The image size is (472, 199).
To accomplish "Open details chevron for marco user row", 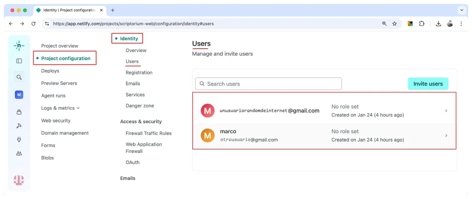I will pyautogui.click(x=446, y=136).
